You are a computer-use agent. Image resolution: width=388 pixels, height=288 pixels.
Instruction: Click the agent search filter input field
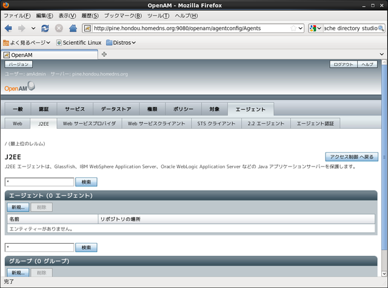39,182
